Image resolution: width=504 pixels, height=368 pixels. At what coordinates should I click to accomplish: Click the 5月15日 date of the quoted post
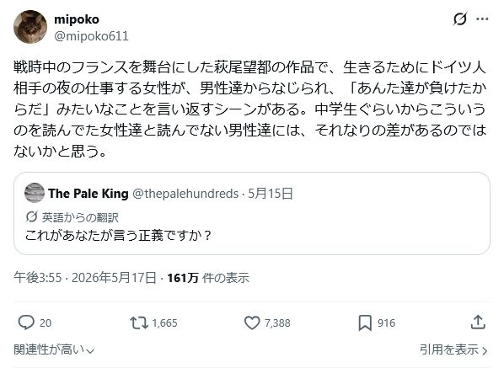coord(271,194)
